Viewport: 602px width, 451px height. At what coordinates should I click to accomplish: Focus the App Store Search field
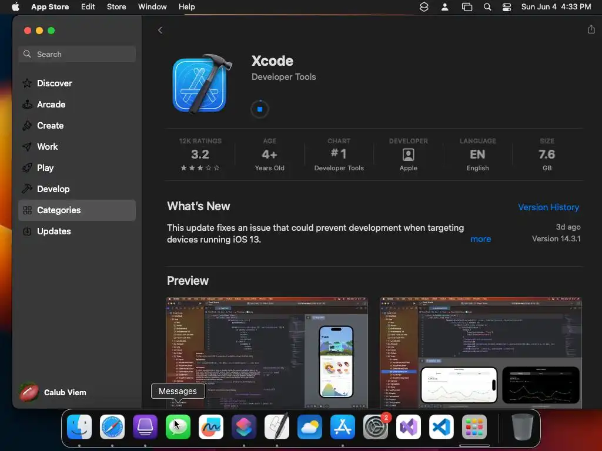(77, 54)
